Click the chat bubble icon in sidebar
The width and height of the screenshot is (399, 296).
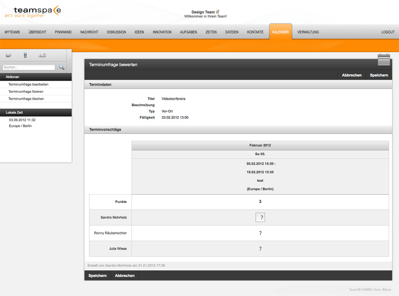(8, 55)
